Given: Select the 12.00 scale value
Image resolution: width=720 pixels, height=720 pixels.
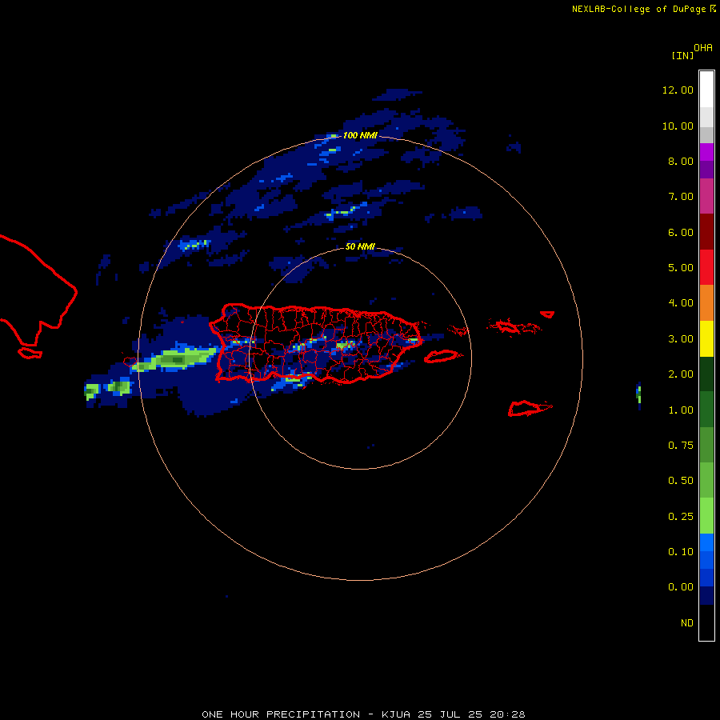Looking at the screenshot, I should [678, 90].
